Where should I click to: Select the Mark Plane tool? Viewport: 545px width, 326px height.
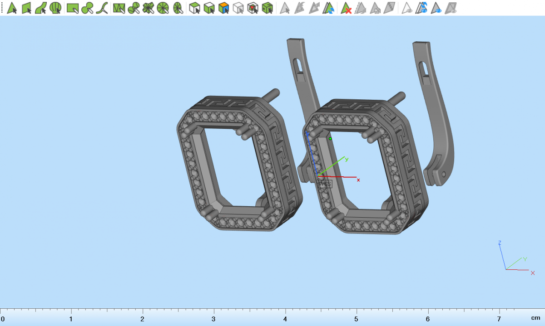point(26,8)
